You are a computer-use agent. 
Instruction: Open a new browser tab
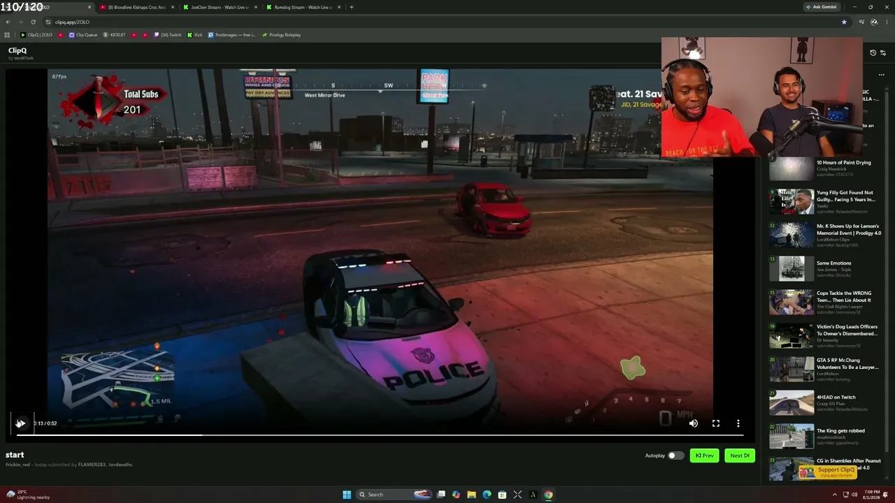pyautogui.click(x=352, y=7)
